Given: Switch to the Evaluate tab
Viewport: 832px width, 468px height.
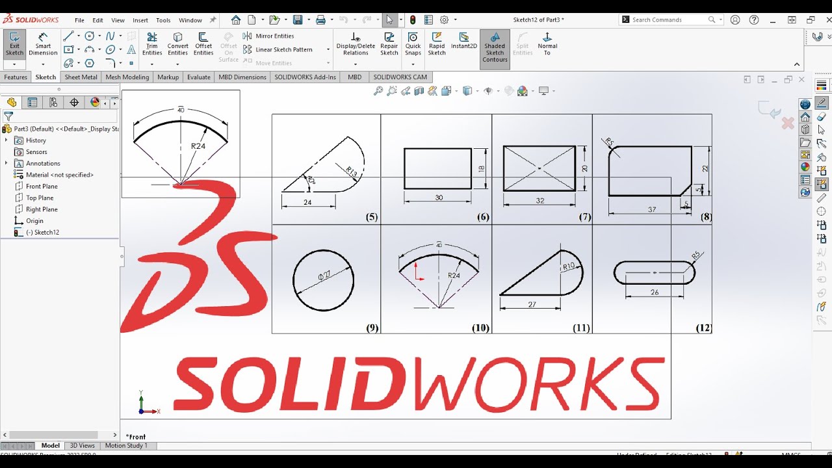Looking at the screenshot, I should (198, 77).
